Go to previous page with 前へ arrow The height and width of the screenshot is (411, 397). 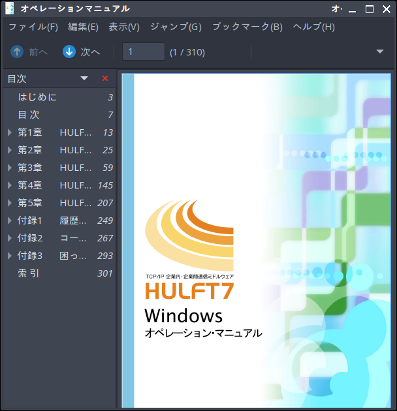point(17,52)
